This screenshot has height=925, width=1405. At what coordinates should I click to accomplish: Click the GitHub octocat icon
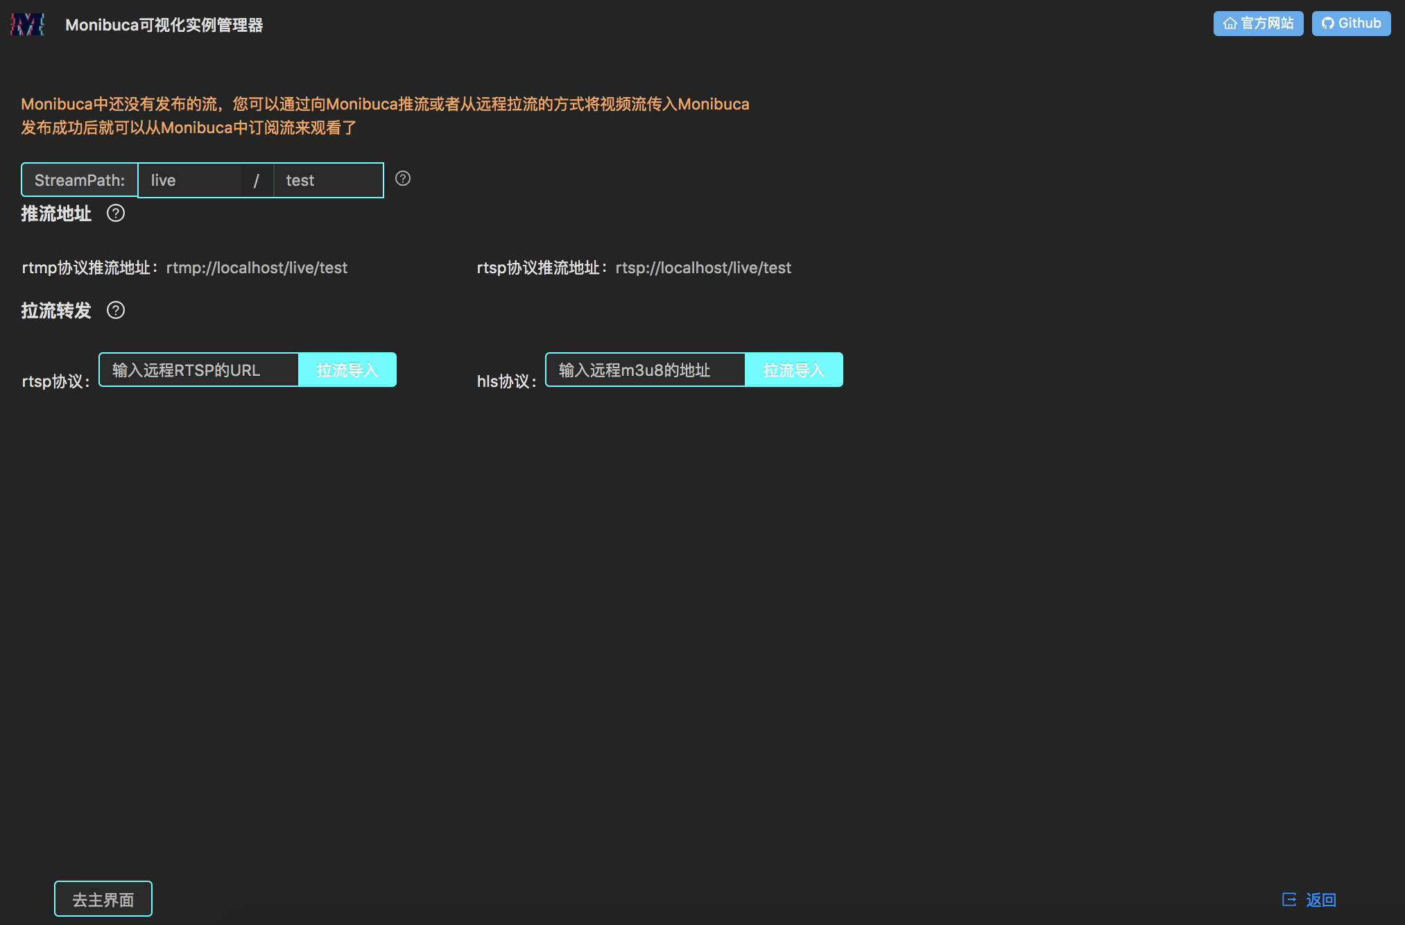(1327, 24)
